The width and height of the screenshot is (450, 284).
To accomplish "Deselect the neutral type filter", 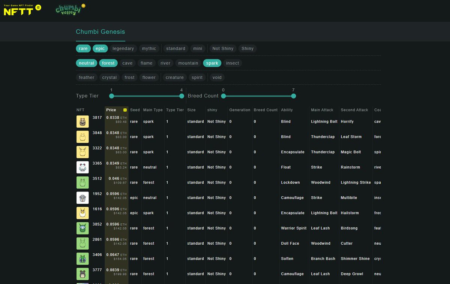I will point(87,63).
